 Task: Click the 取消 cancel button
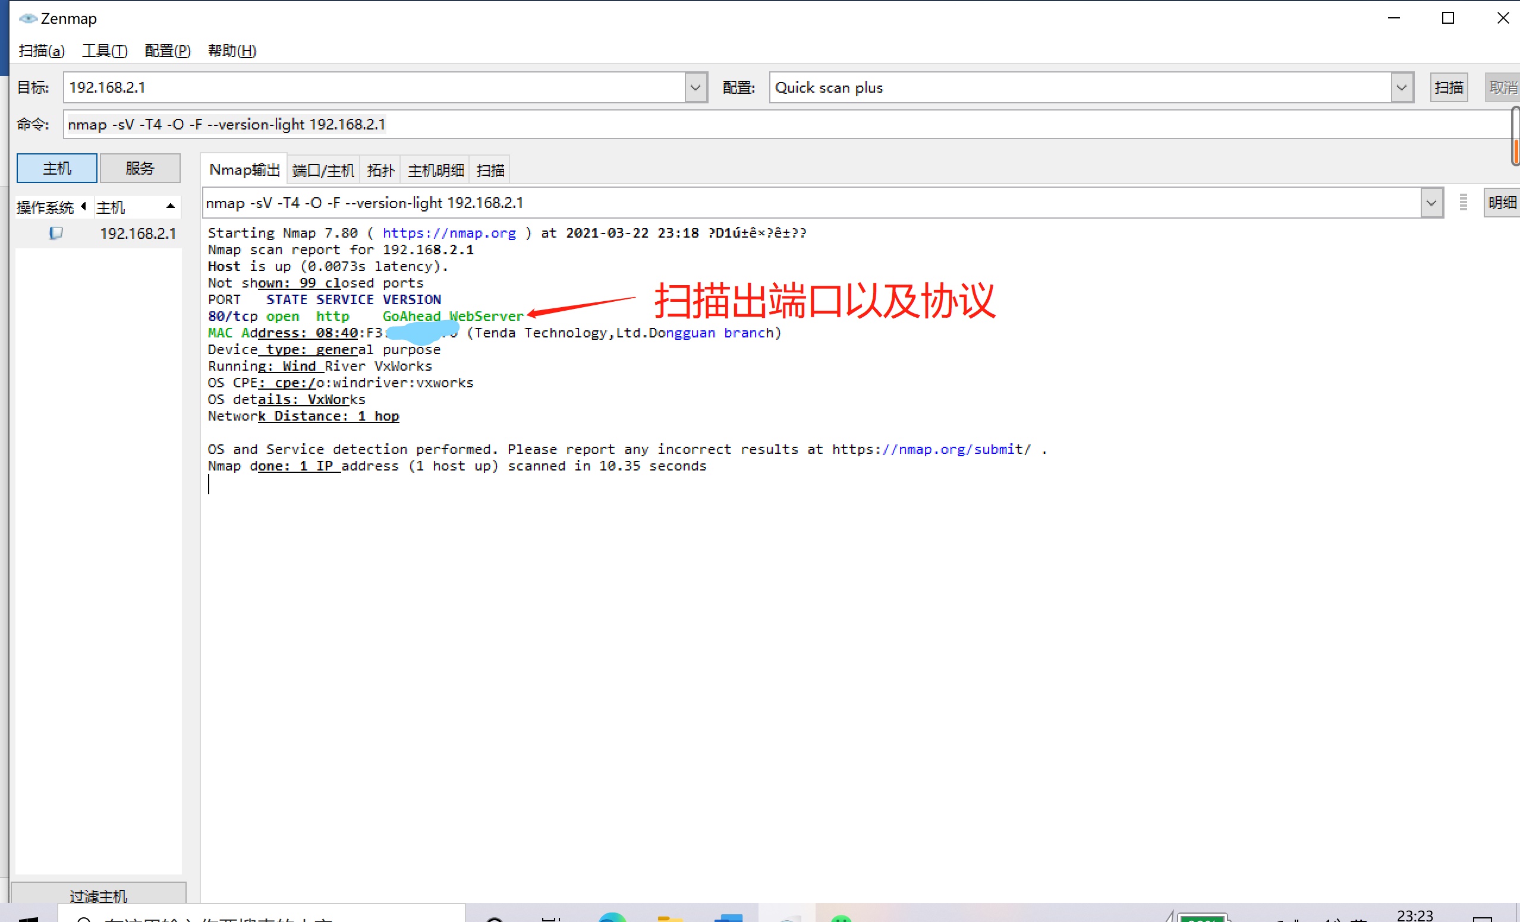tap(1502, 87)
